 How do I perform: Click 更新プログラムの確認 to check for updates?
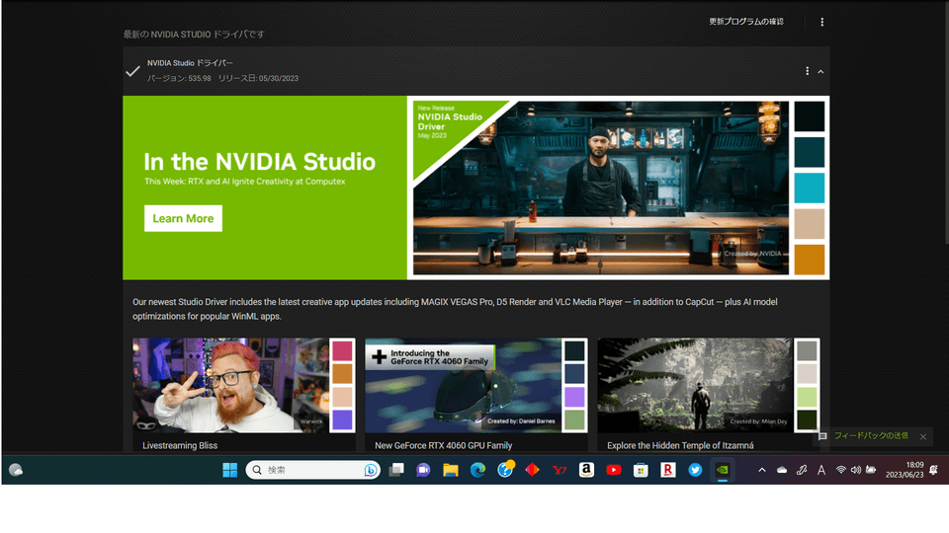745,22
